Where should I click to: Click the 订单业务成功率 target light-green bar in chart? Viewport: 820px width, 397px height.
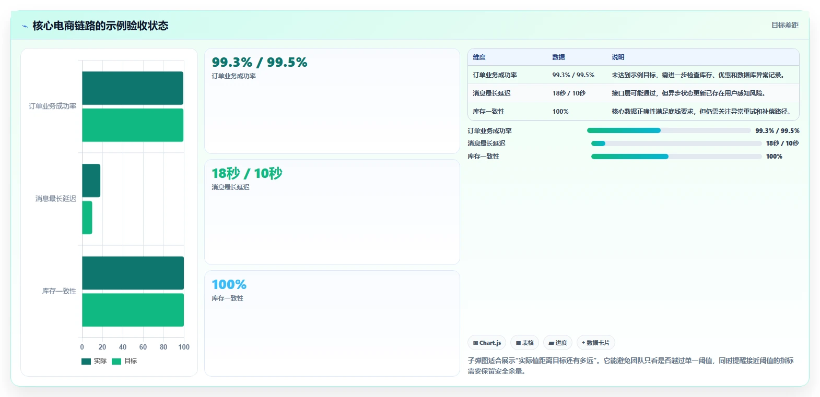pyautogui.click(x=133, y=125)
